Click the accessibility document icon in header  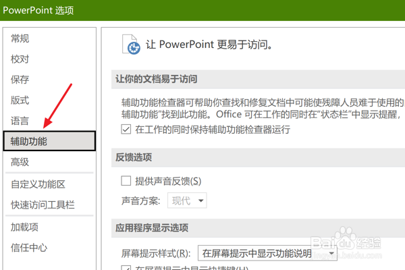[x=131, y=45]
